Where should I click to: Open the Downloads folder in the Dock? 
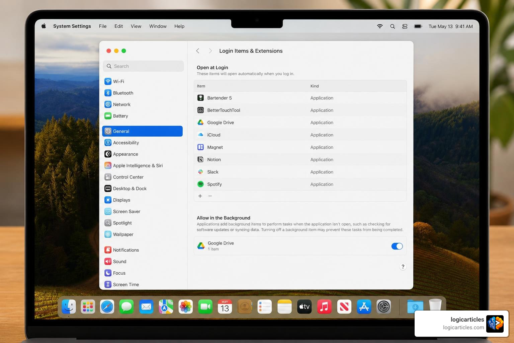415,306
